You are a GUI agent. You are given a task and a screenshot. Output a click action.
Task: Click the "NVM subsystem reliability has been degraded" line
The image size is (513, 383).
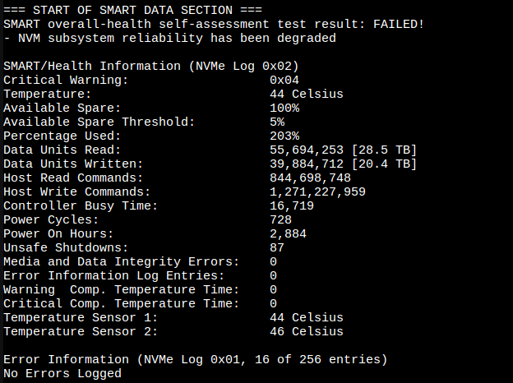pos(170,39)
